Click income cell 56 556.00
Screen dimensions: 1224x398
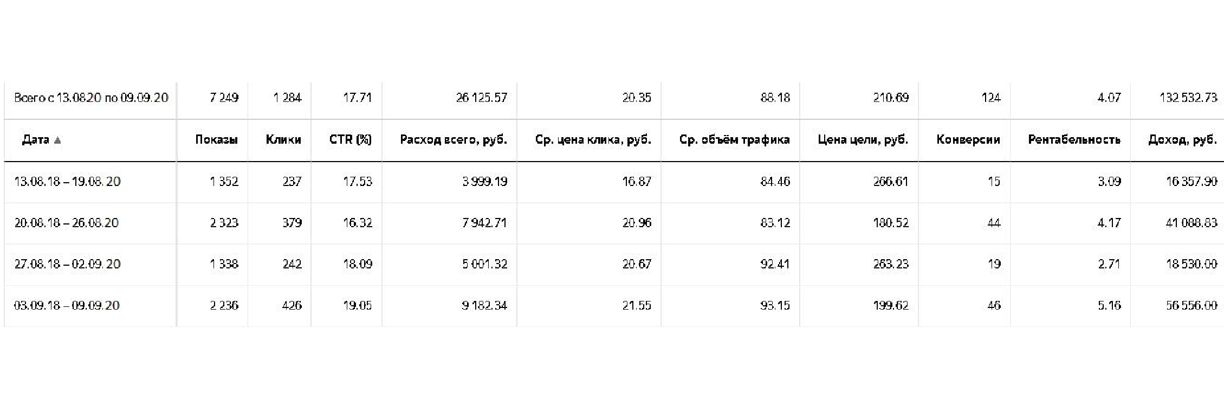pyautogui.click(x=1191, y=305)
